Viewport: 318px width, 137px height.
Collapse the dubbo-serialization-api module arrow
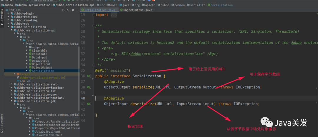[11, 30]
